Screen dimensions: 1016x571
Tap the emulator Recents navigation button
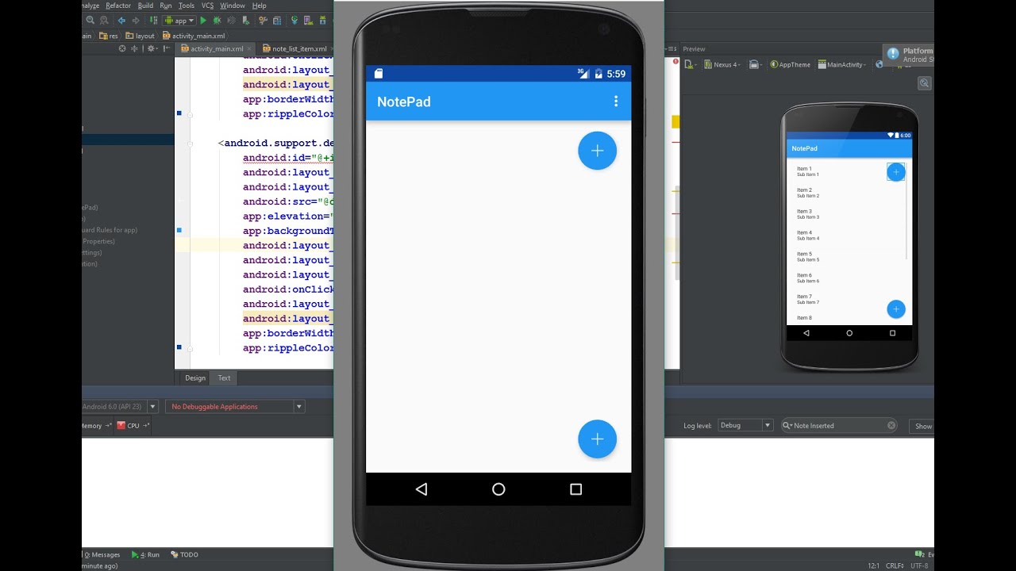pos(576,489)
